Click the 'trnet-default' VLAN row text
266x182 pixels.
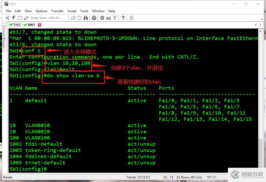click(x=45, y=163)
